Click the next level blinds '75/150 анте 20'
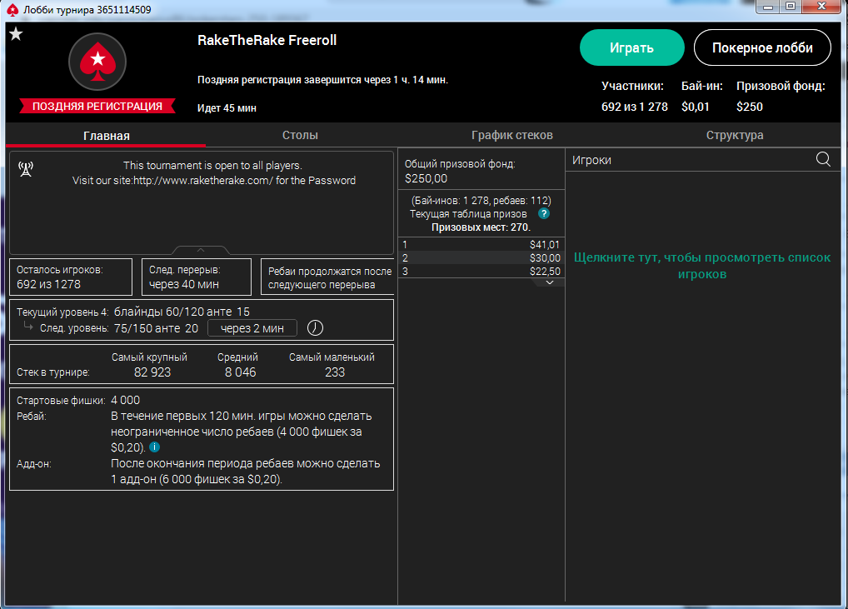Image resolution: width=848 pixels, height=609 pixels. tap(156, 328)
